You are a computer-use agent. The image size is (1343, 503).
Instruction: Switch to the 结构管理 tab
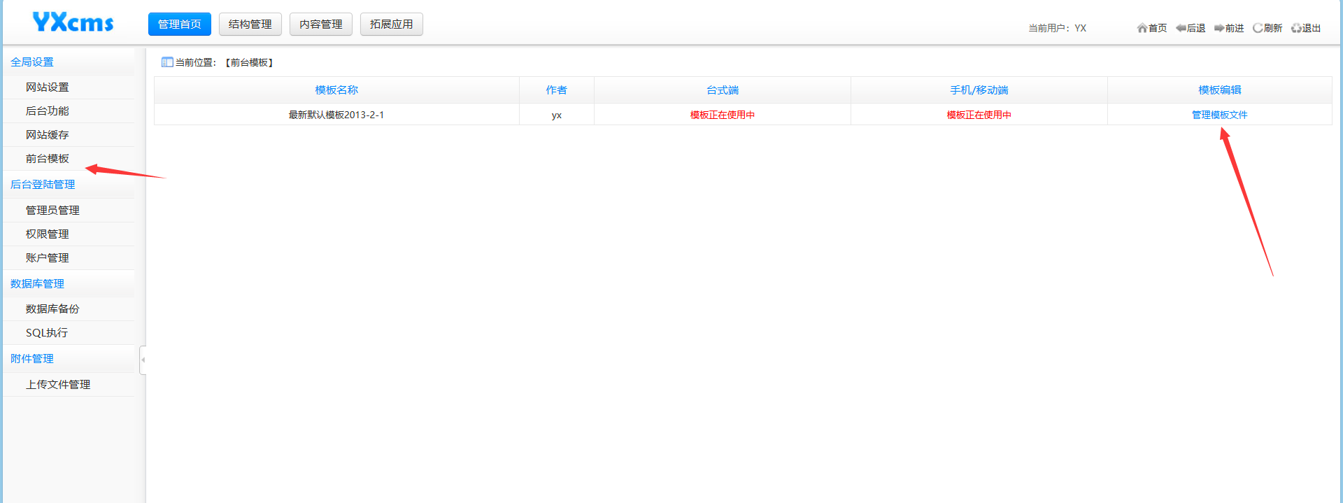click(x=250, y=24)
